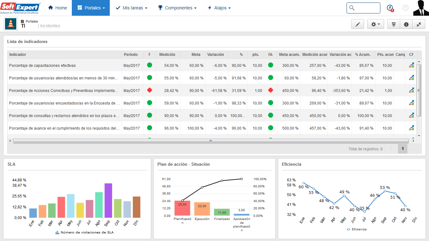The image size is (429, 241).
Task: Open the Atajos menu
Action: pos(219,8)
